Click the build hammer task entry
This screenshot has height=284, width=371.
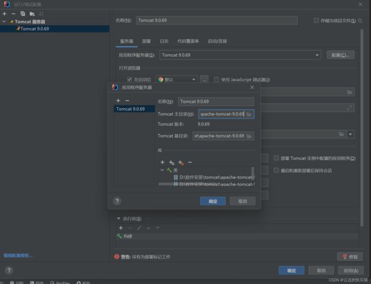237,236
